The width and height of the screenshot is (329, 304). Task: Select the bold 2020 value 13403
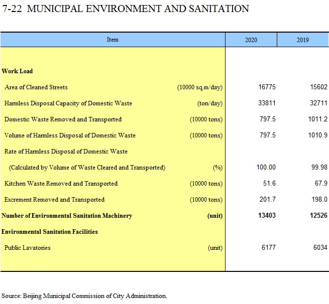[x=267, y=216]
